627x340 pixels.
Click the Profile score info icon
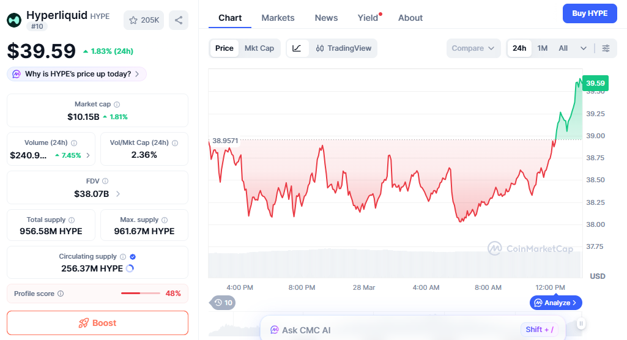click(61, 294)
